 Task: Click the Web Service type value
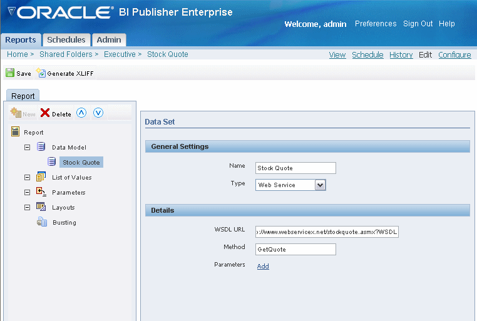pyautogui.click(x=277, y=185)
